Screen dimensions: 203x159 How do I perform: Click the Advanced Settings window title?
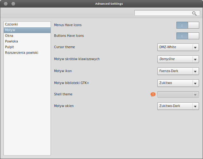(109, 4)
